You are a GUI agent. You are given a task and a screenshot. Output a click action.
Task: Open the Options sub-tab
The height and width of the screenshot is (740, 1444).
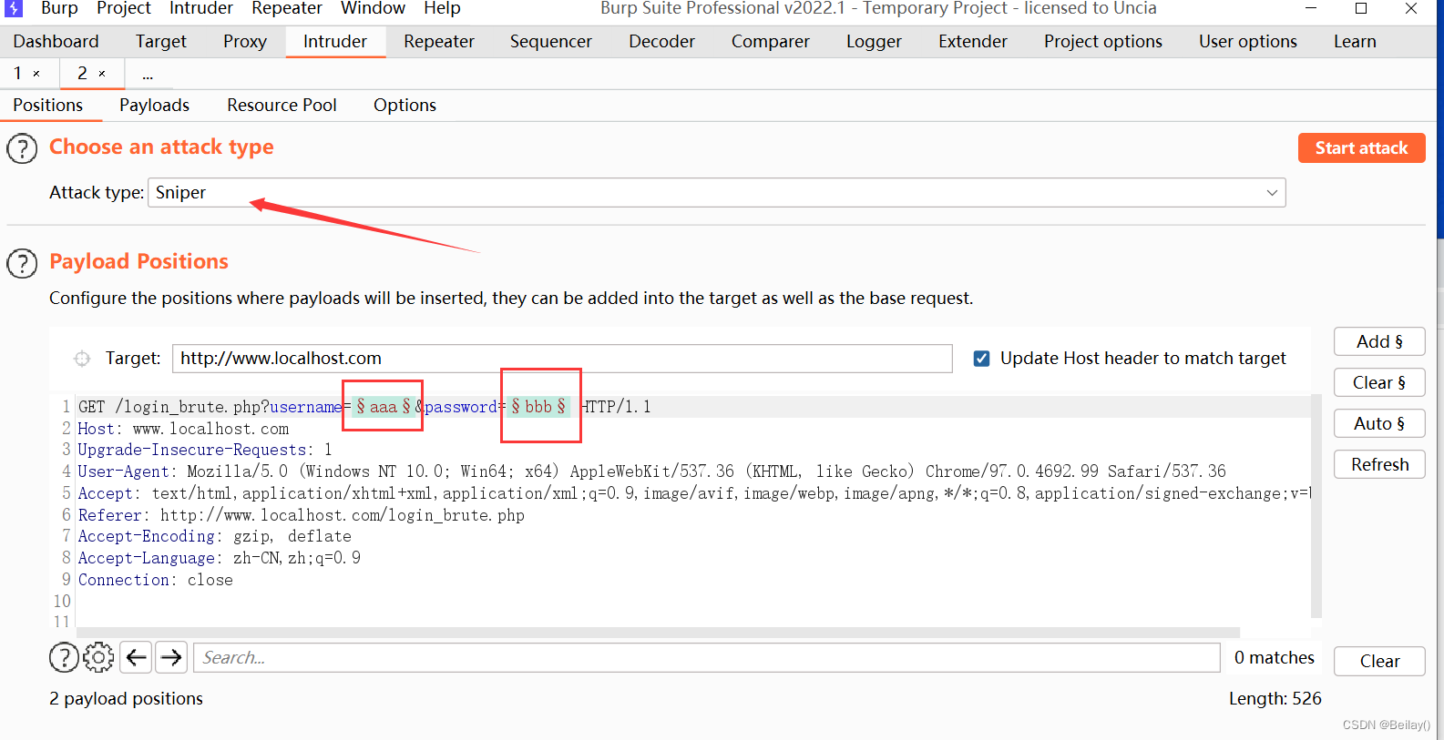click(x=405, y=106)
